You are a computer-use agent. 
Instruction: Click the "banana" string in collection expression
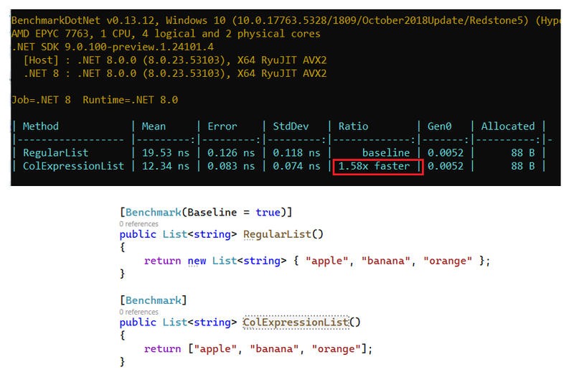pyautogui.click(x=274, y=349)
